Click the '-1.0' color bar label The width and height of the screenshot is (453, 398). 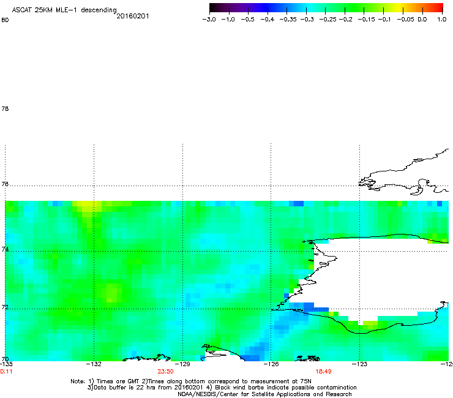228,20
